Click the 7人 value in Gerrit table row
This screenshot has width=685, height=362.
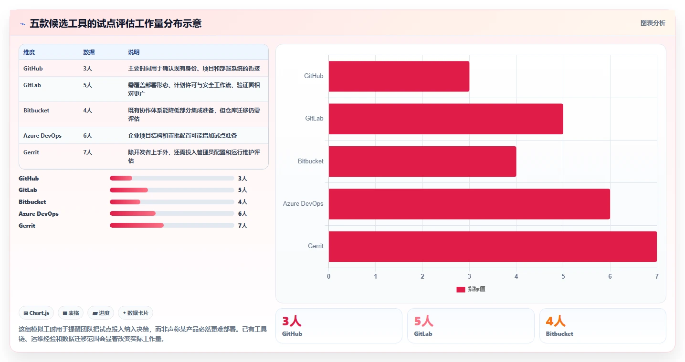[87, 152]
